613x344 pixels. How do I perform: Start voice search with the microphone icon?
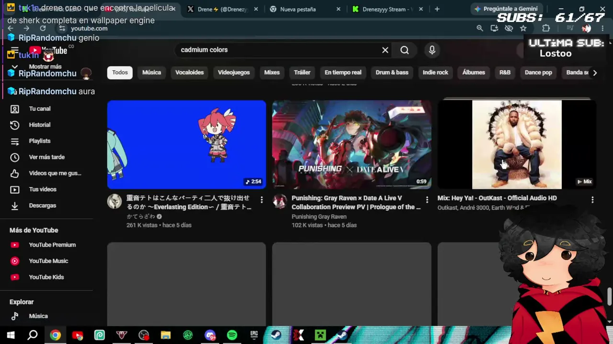click(432, 50)
